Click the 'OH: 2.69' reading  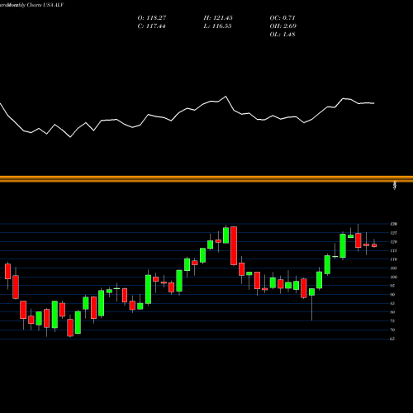[x=282, y=26]
